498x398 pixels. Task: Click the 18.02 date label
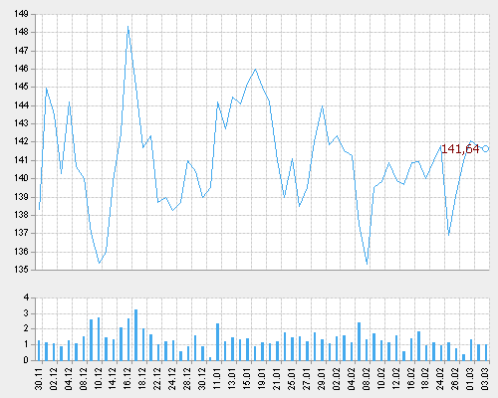point(426,379)
